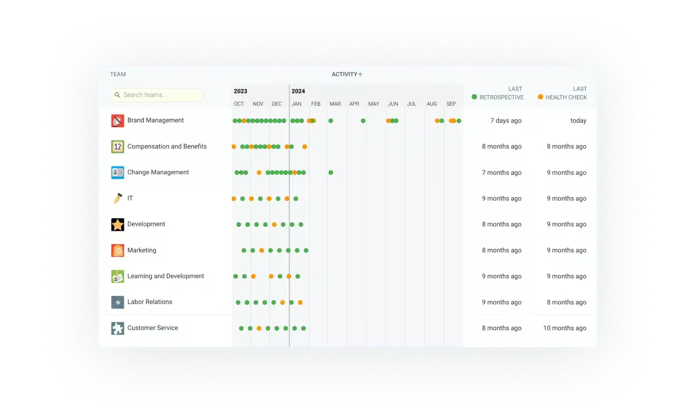Click the Learning and Development team icon
The width and height of the screenshot is (694, 411).
117,276
